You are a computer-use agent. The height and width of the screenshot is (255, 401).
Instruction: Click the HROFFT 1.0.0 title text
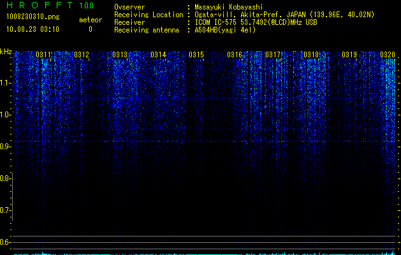click(50, 5)
